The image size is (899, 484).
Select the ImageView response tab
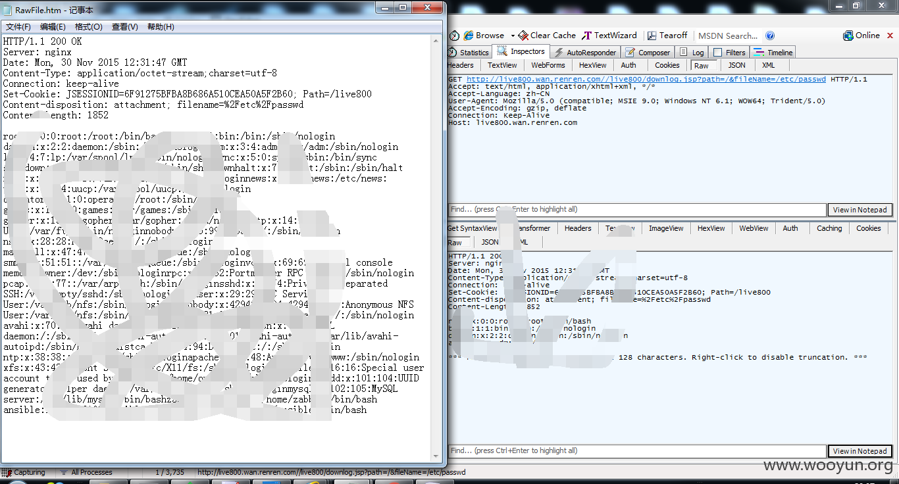pyautogui.click(x=666, y=228)
